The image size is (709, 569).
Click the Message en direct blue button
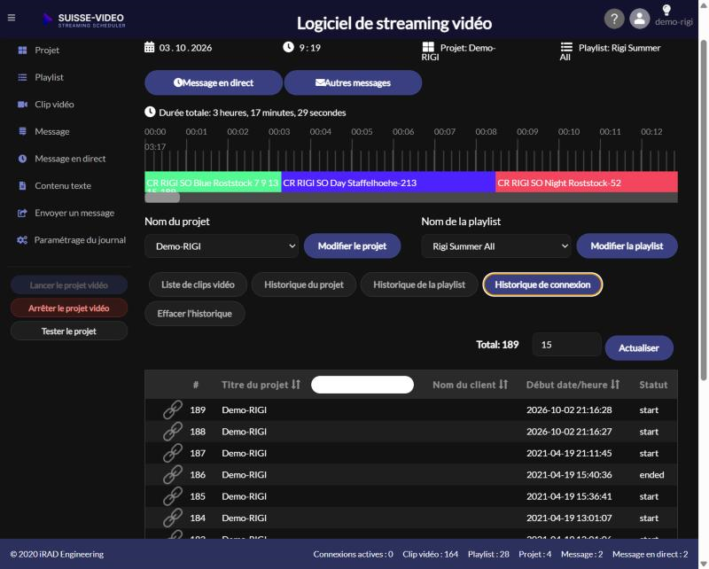tap(214, 82)
